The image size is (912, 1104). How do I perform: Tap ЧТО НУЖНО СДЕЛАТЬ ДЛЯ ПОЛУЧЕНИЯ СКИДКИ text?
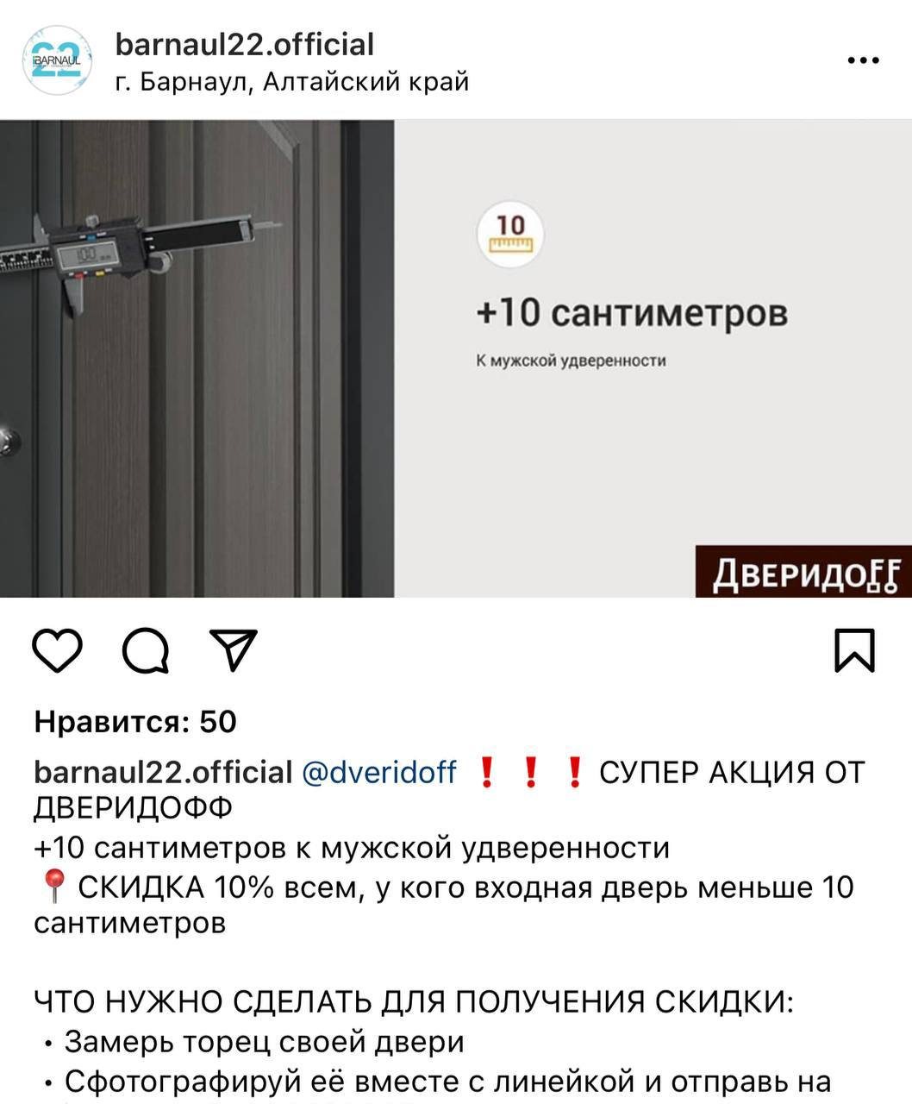[x=414, y=1002]
